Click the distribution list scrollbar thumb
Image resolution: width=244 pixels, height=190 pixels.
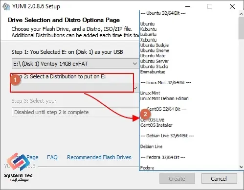coord(241,28)
